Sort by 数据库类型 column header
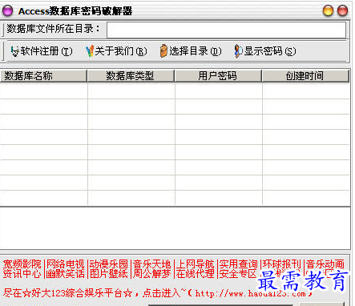This screenshot has height=306, width=355. click(x=131, y=76)
